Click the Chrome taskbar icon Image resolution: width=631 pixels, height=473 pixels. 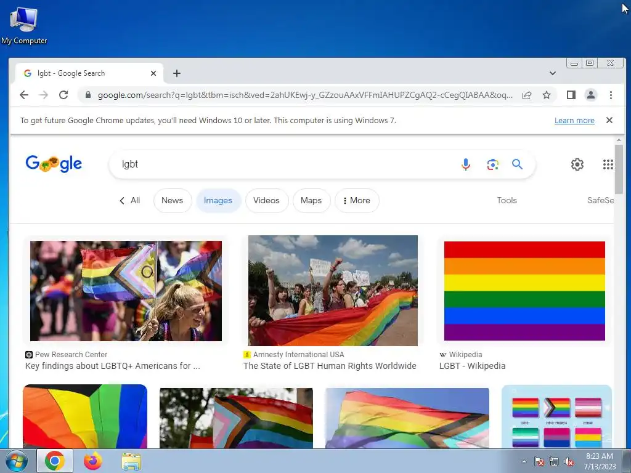coord(55,461)
